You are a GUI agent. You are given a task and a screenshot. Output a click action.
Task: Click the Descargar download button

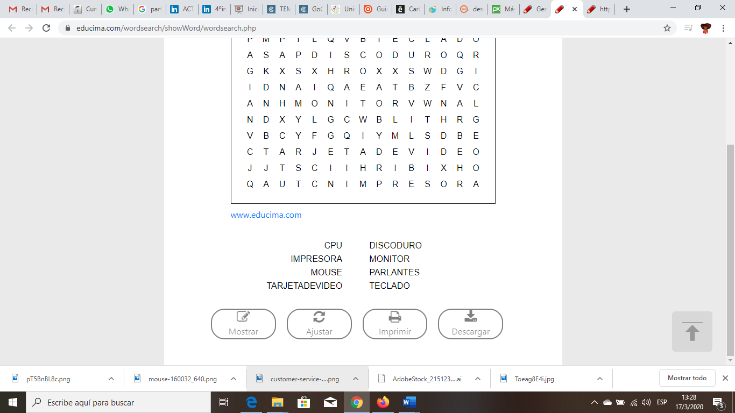pyautogui.click(x=471, y=324)
